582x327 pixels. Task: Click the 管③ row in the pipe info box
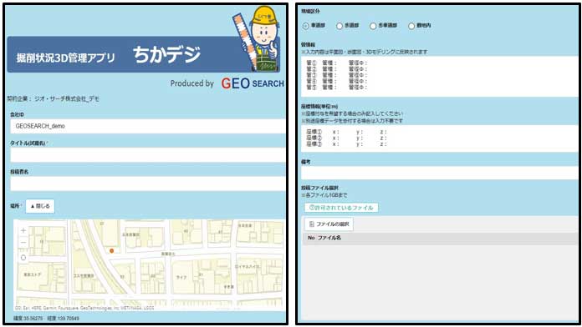(337, 75)
